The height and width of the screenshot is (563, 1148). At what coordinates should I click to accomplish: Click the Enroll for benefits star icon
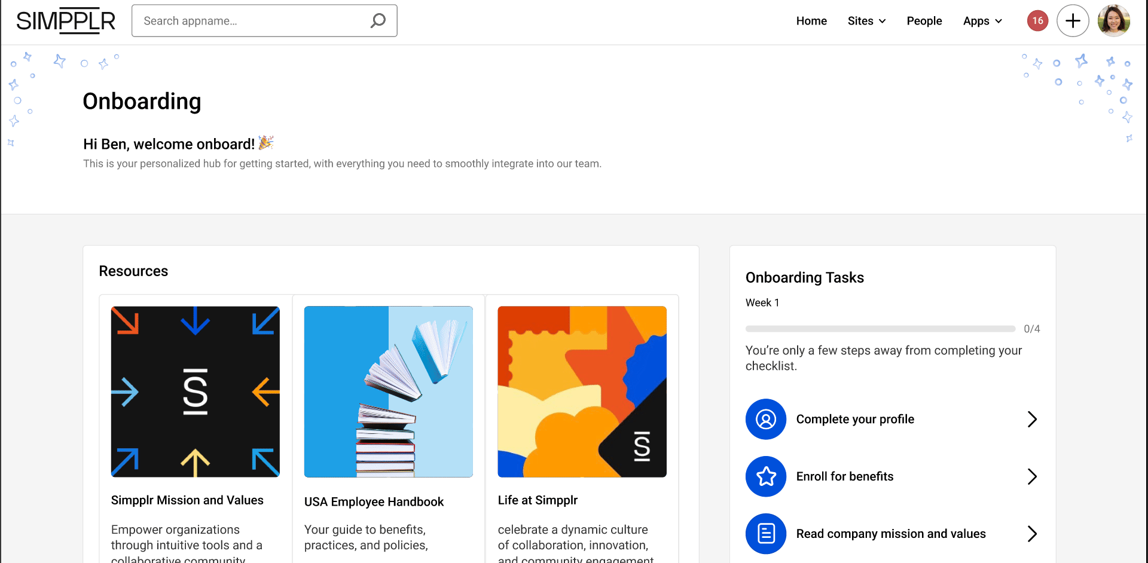(765, 476)
